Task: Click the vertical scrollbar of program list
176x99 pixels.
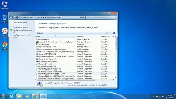Action: [x=116, y=44]
